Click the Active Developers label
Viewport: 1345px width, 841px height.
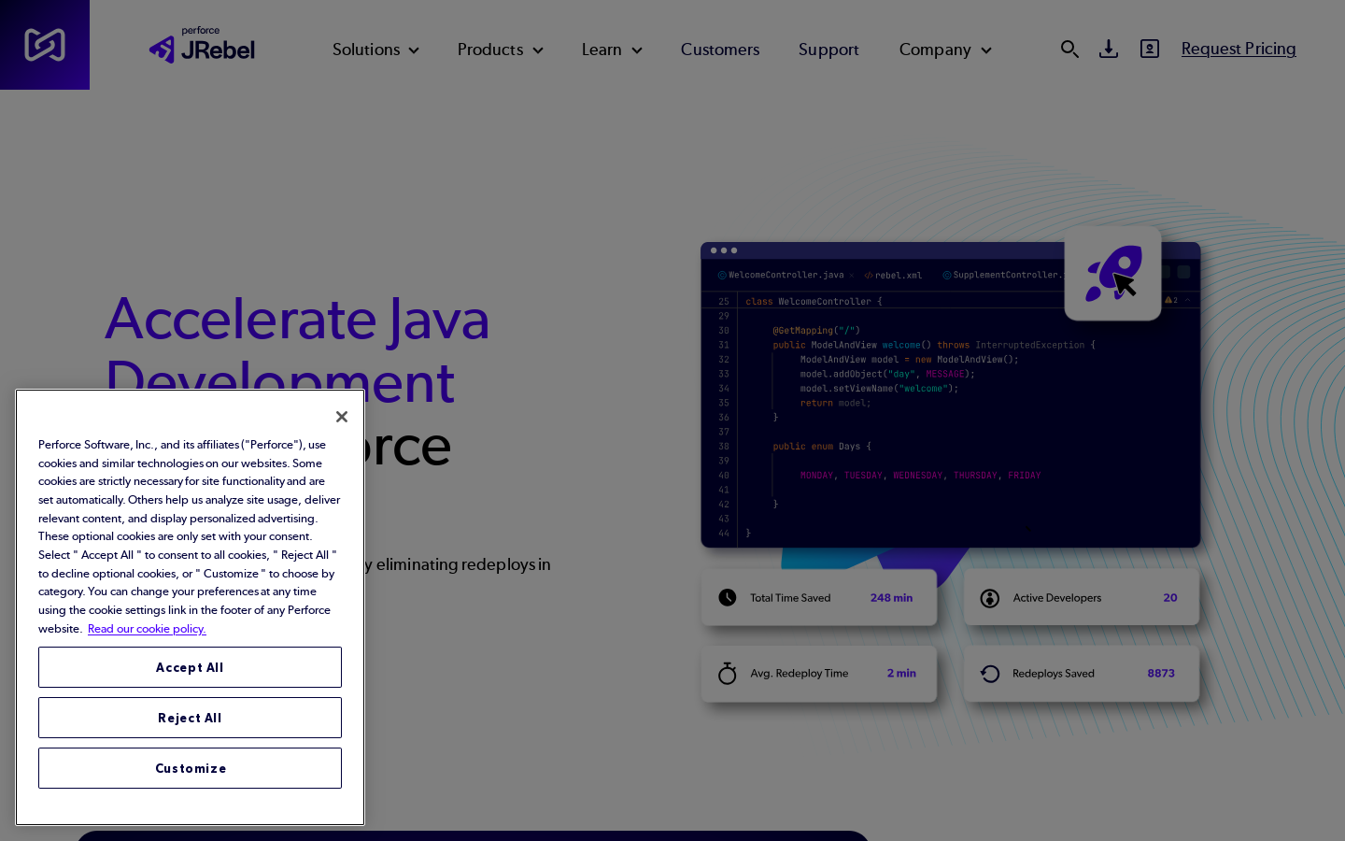(x=1057, y=598)
